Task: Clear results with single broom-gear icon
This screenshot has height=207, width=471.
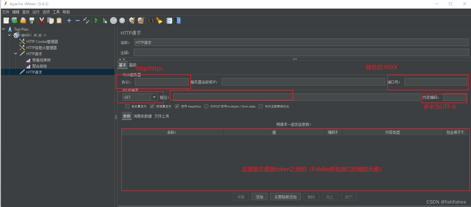Action: tap(132, 21)
